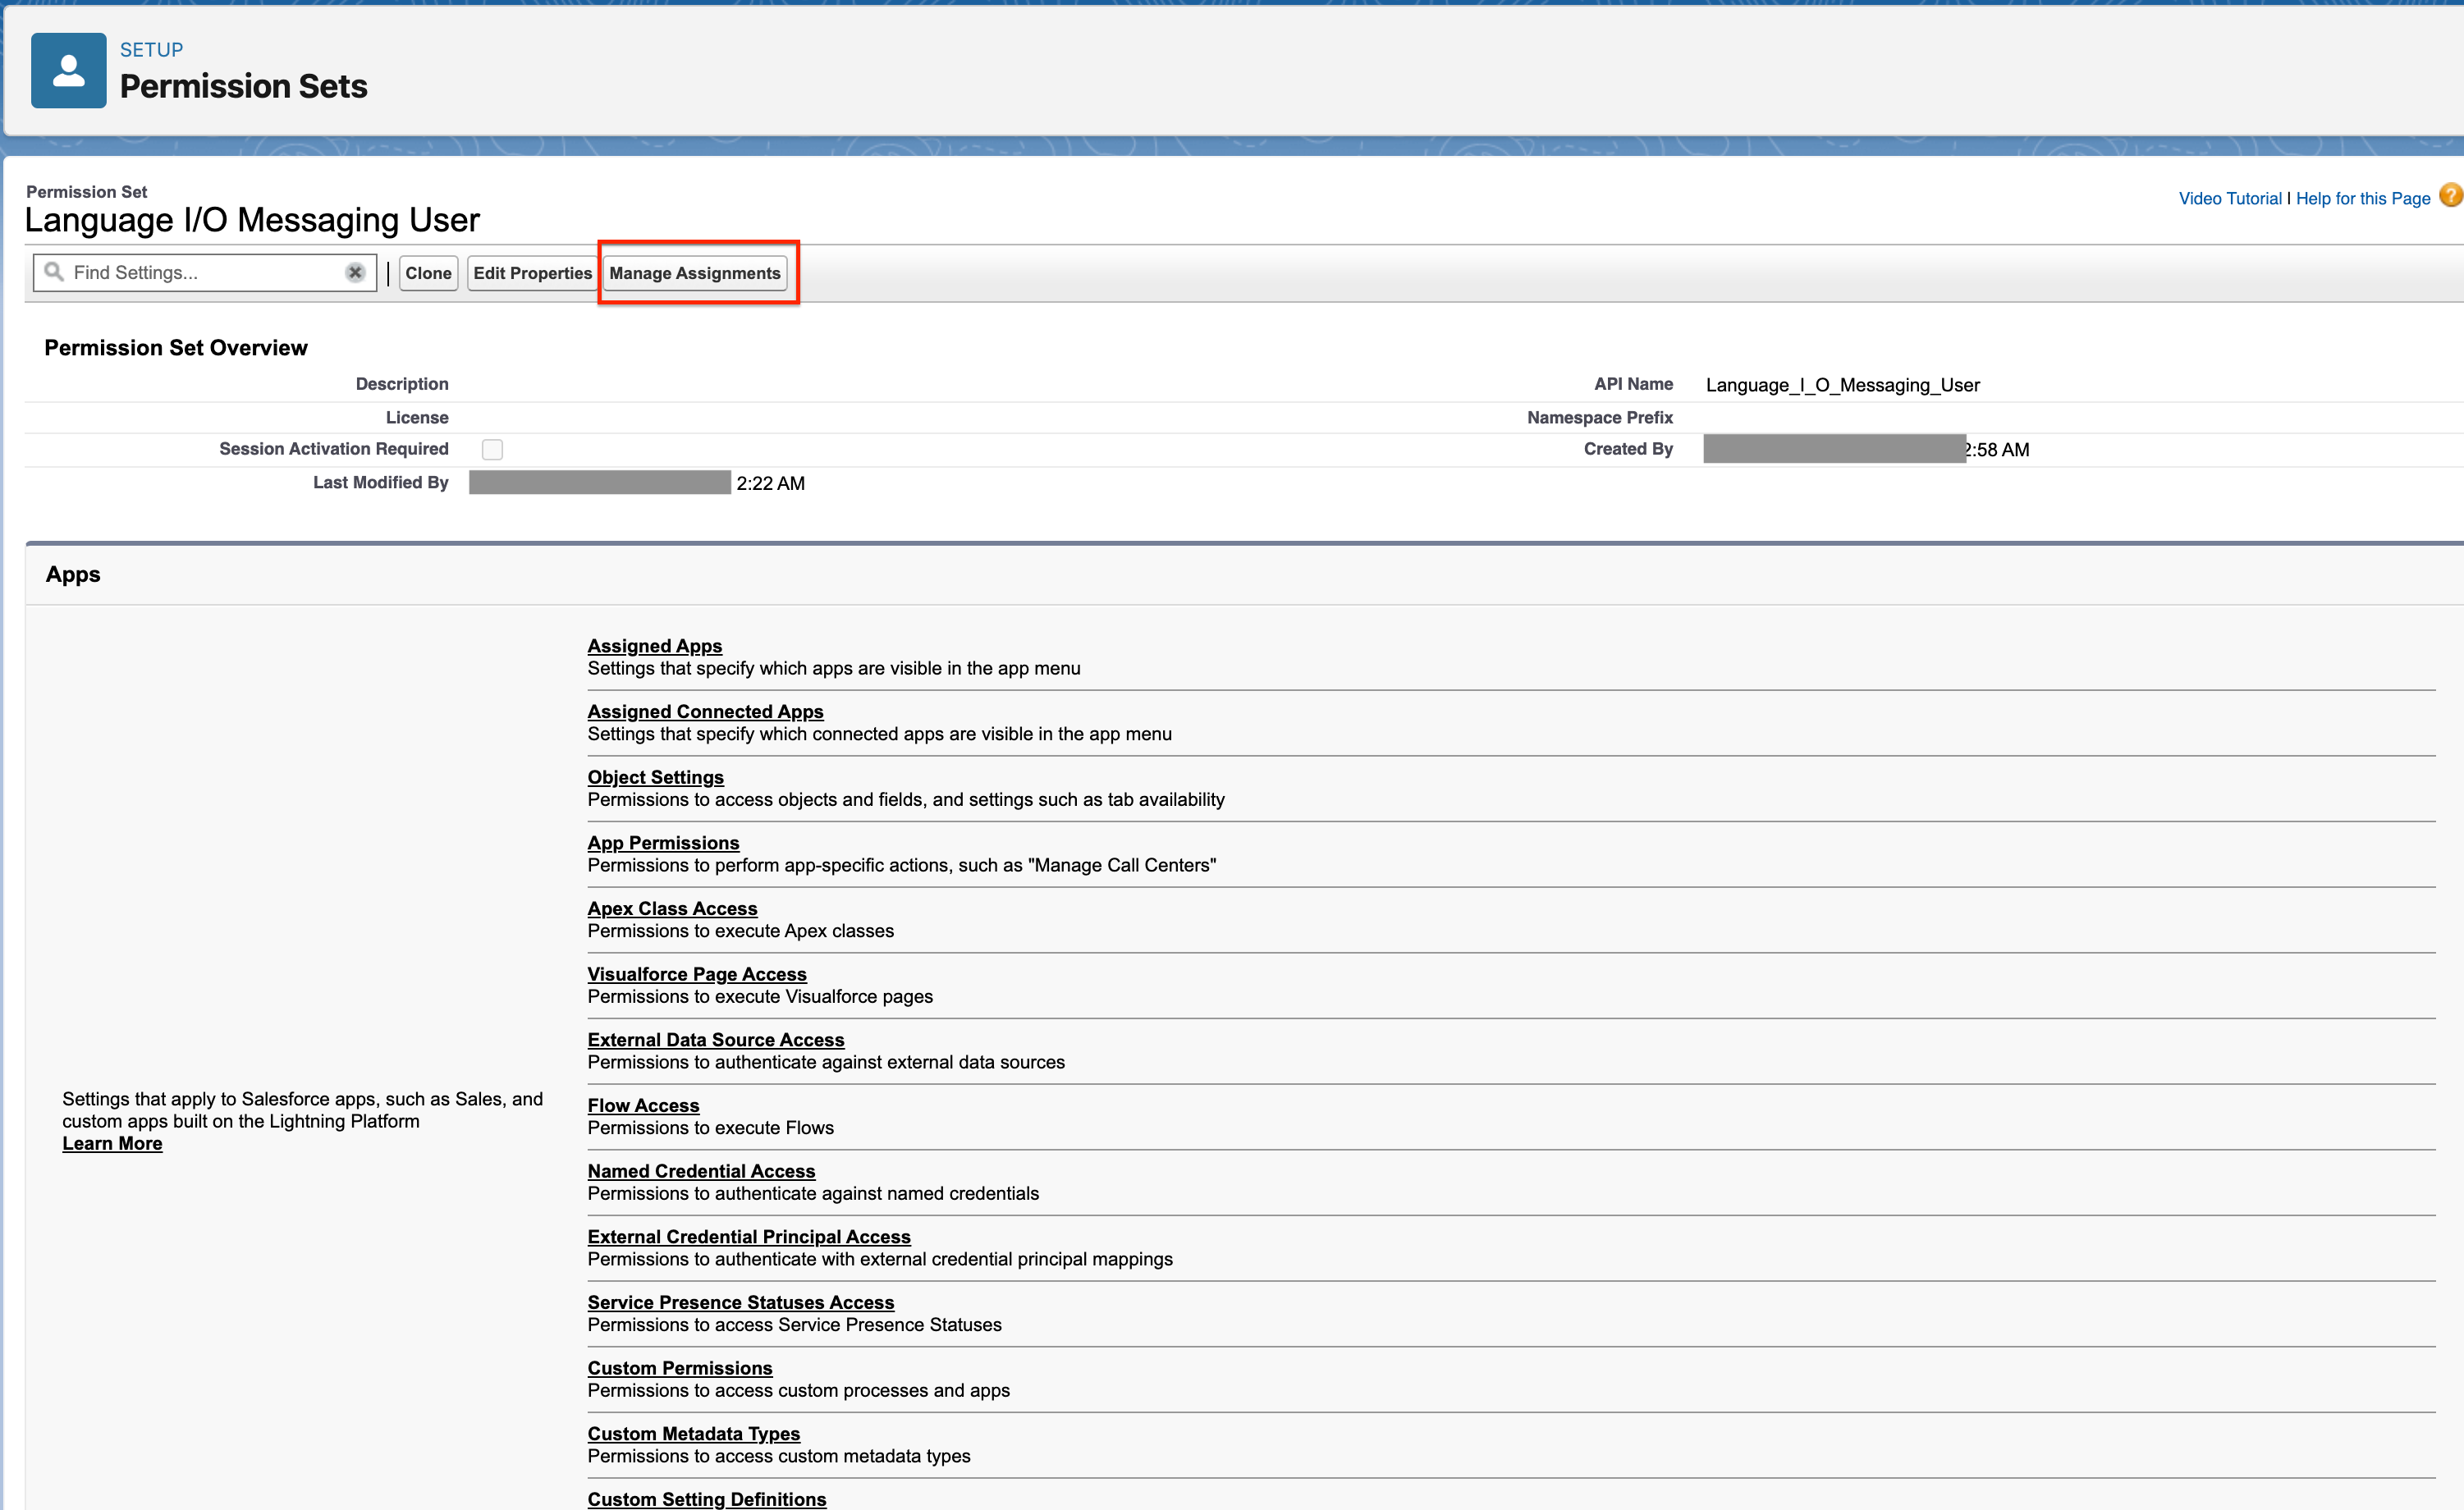Click the Apps section heading
This screenshot has width=2464, height=1510.
[x=73, y=574]
